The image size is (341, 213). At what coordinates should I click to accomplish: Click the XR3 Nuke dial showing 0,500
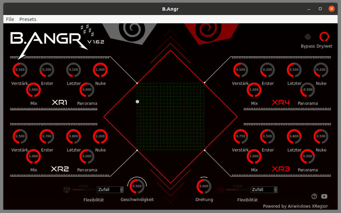[321, 136]
